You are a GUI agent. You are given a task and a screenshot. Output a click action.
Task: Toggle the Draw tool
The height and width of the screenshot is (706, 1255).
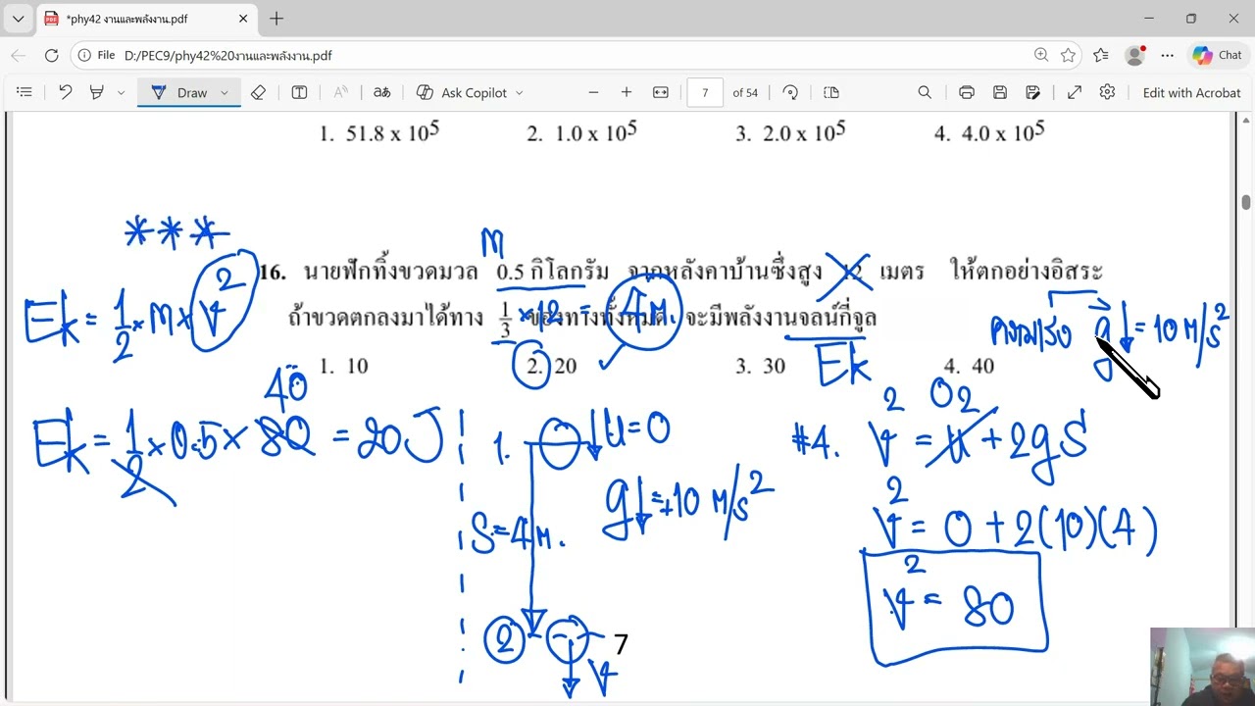[180, 92]
